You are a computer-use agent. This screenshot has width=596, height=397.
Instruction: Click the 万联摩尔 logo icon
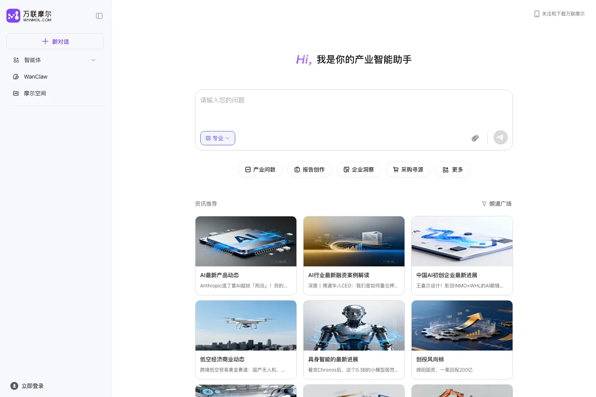[x=13, y=16]
